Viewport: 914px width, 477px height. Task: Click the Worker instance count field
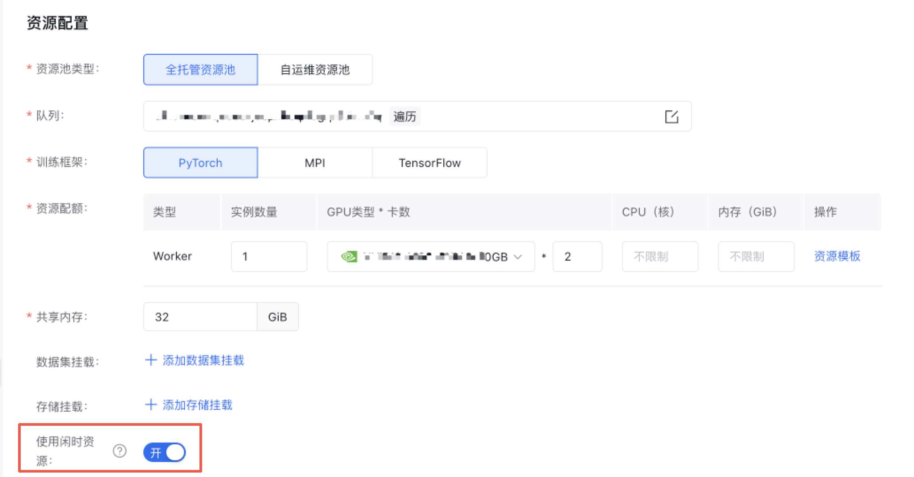269,257
